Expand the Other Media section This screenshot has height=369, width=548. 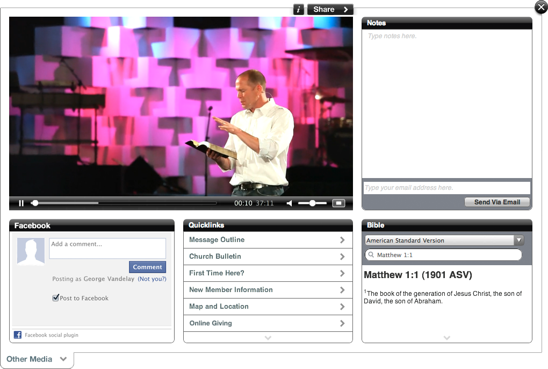click(x=37, y=359)
